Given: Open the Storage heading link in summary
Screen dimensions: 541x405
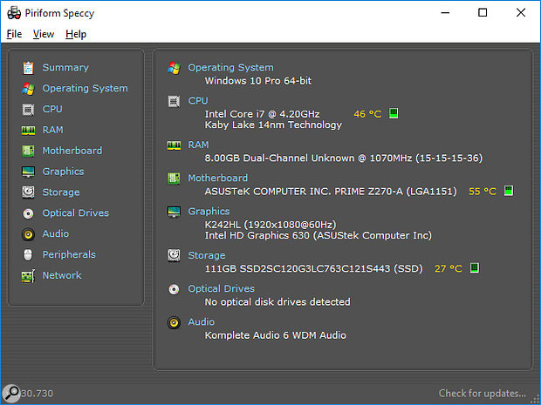Looking at the screenshot, I should [x=207, y=255].
